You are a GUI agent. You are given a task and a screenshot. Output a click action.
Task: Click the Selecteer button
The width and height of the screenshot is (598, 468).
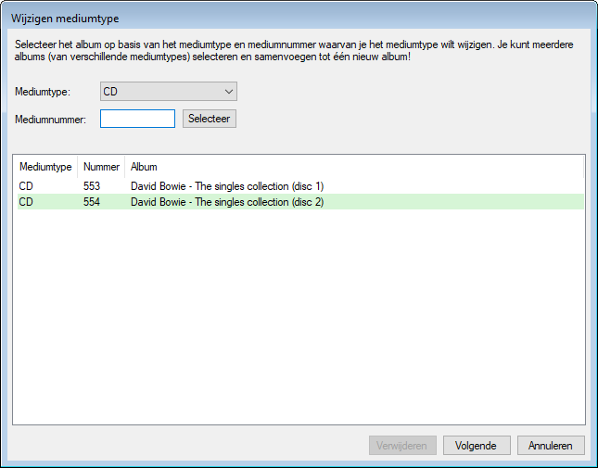pyautogui.click(x=210, y=119)
